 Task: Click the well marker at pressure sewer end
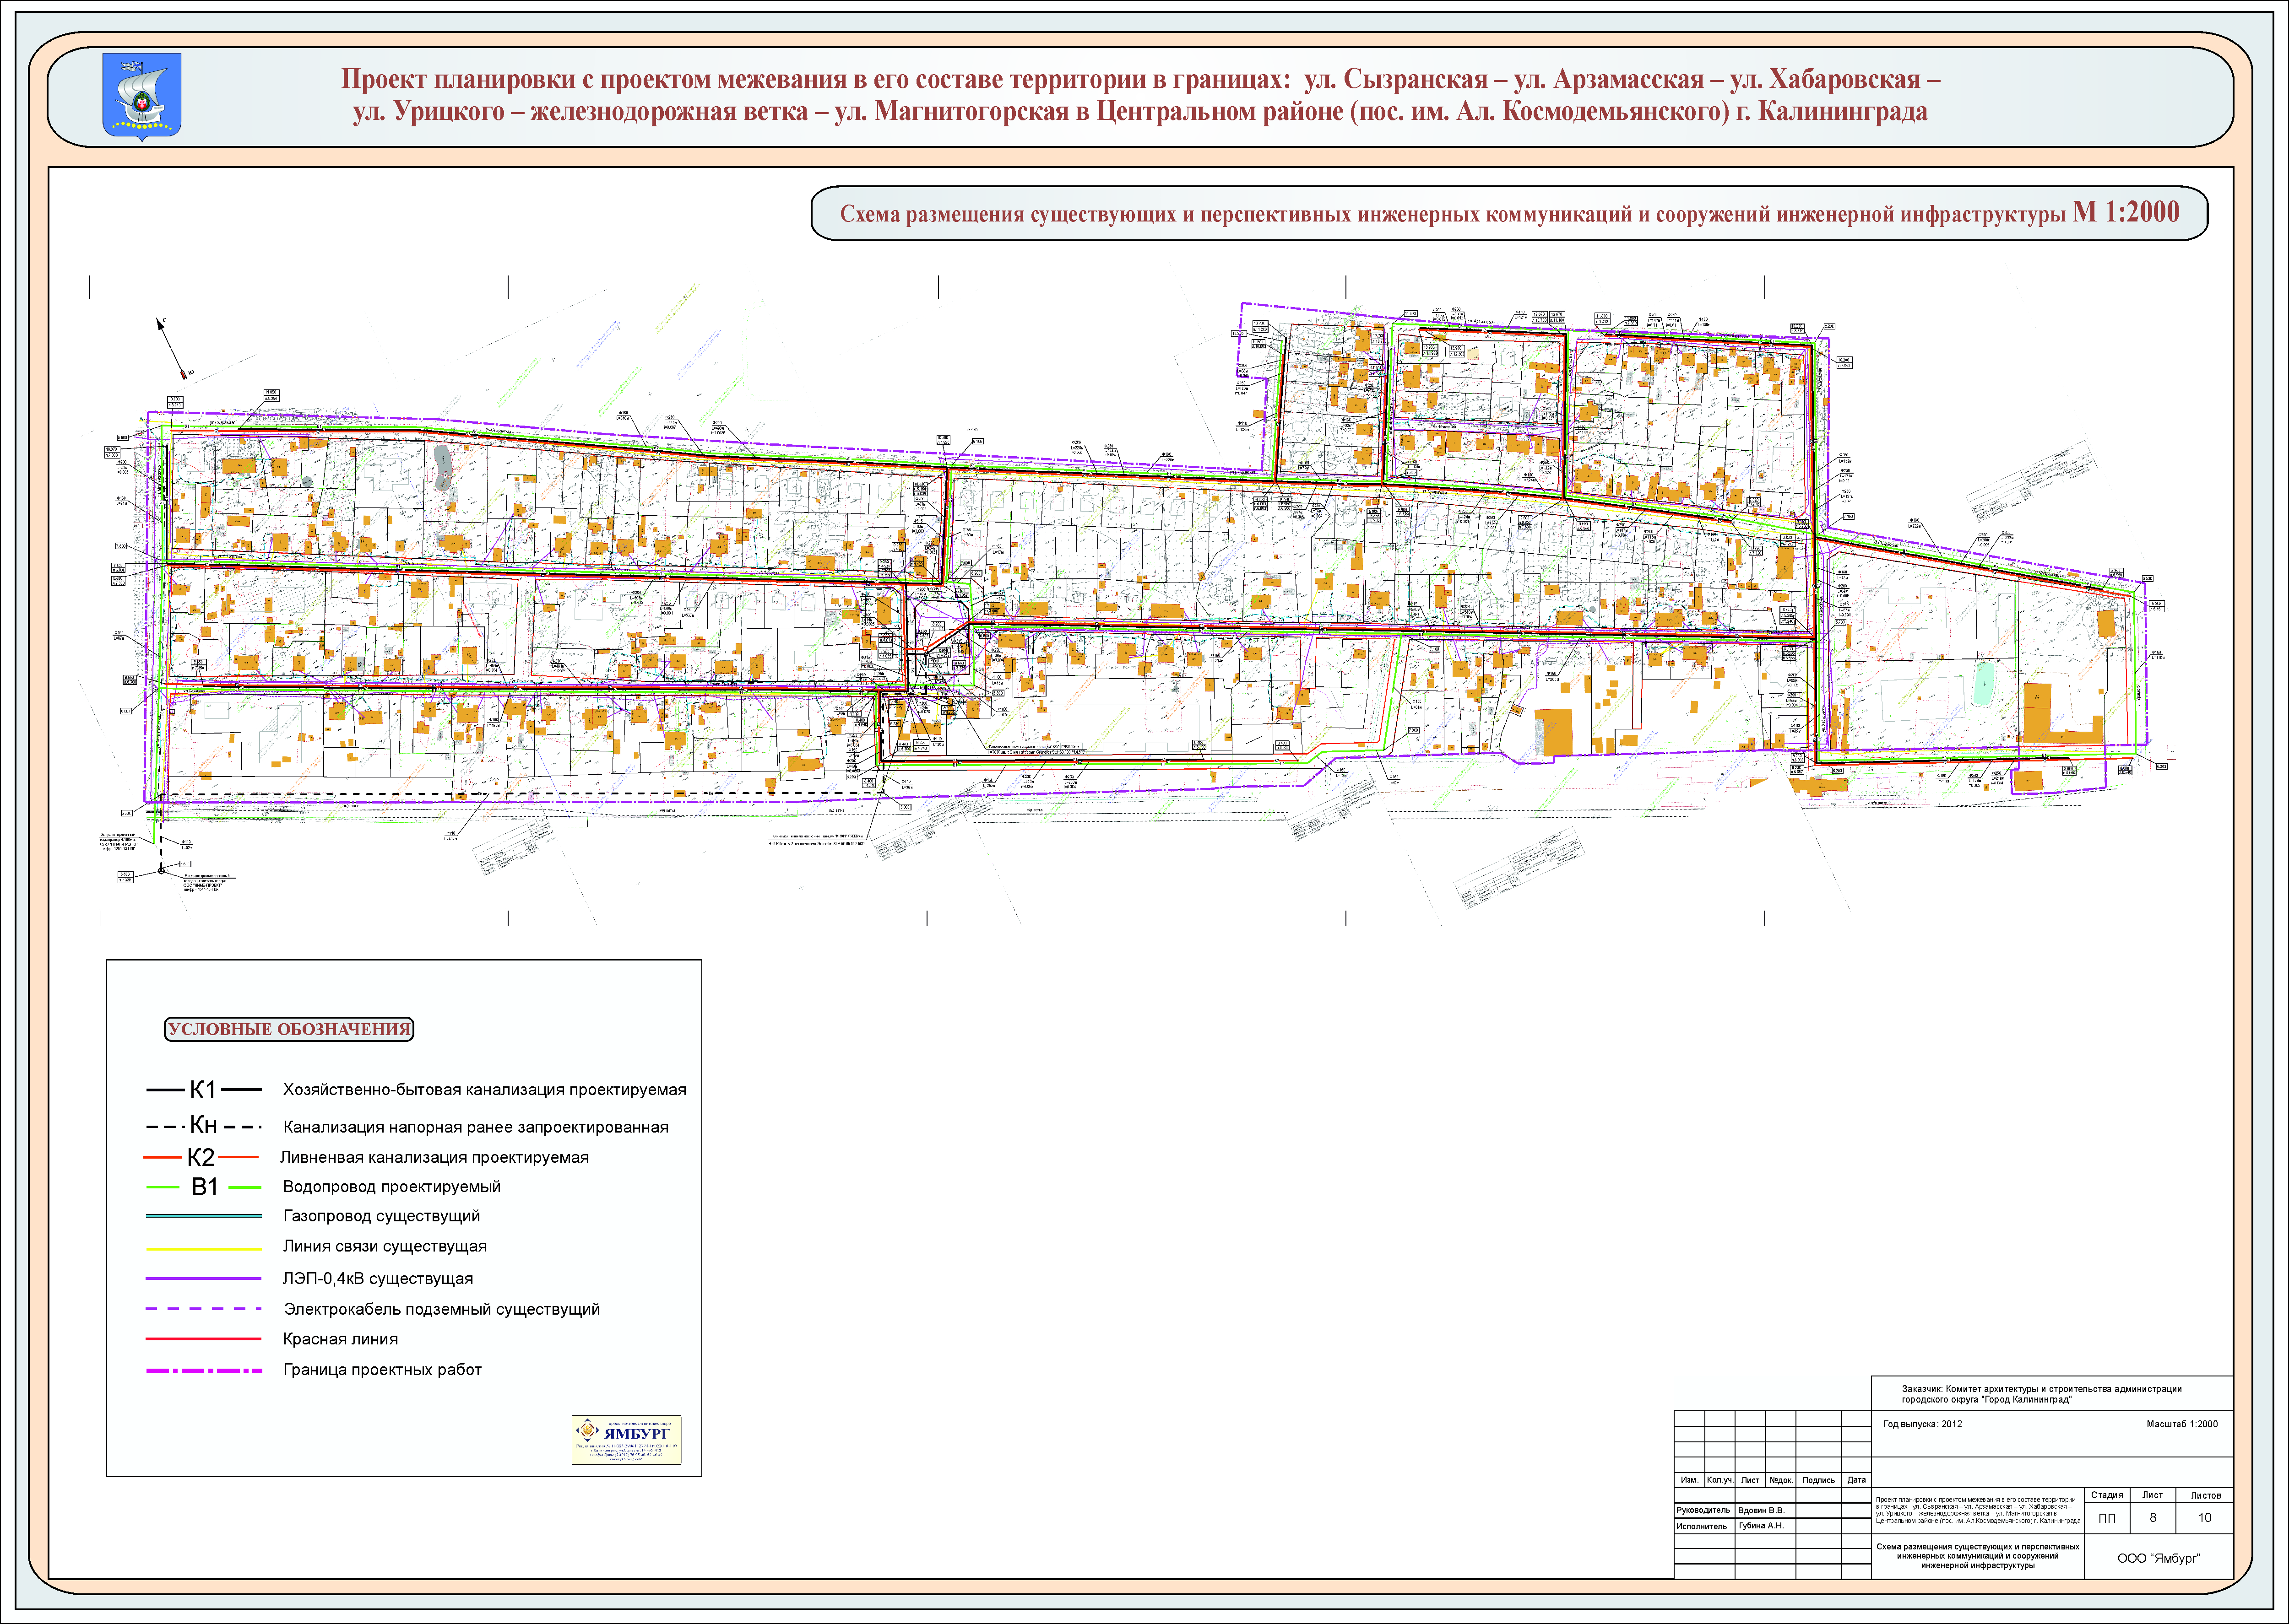point(161,871)
